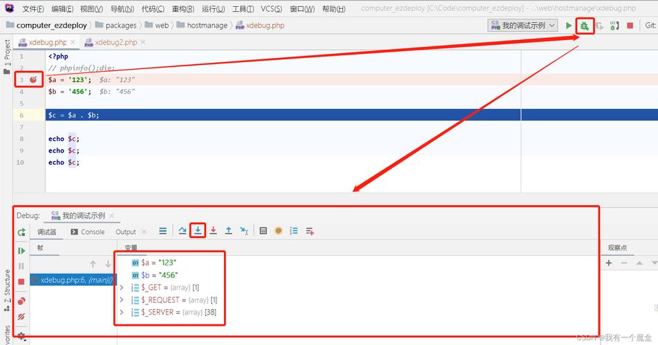The width and height of the screenshot is (658, 345).
Task: Click the computer_ezdeploy breadcrumb
Action: tap(46, 26)
